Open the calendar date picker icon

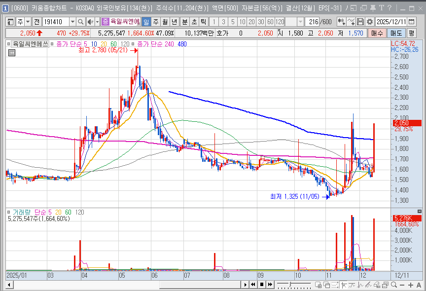coord(412,22)
